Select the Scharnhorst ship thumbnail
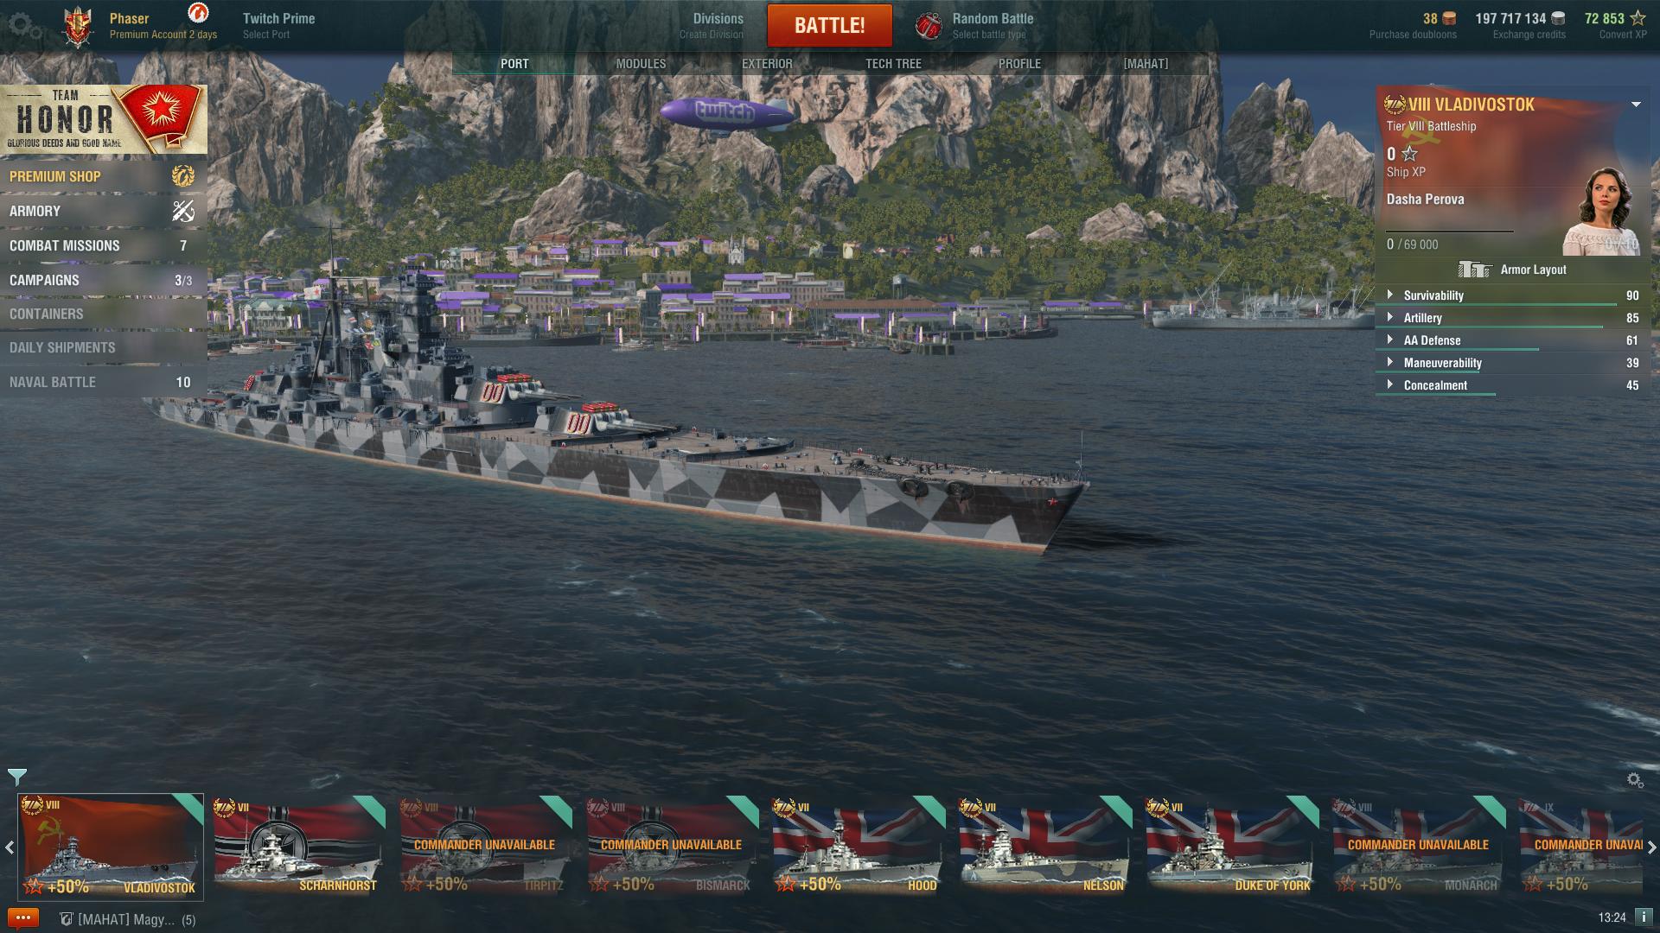Viewport: 1660px width, 933px height. pyautogui.click(x=297, y=845)
